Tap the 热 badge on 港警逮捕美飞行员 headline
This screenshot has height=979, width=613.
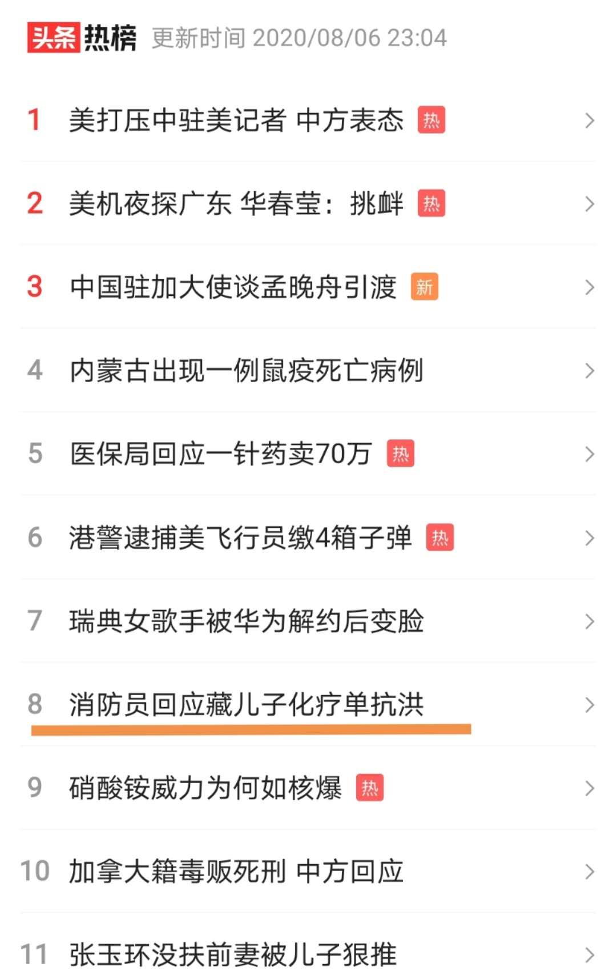pyautogui.click(x=440, y=537)
